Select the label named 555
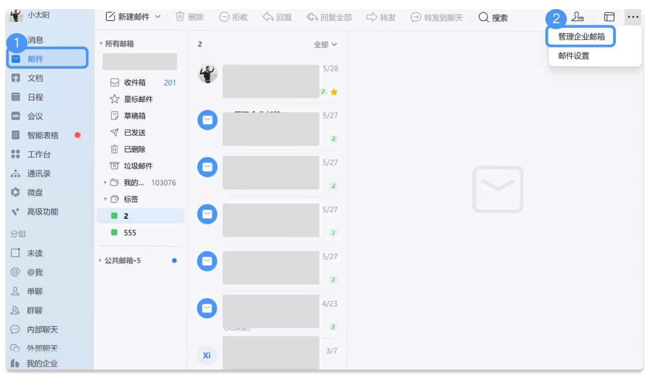 pyautogui.click(x=141, y=232)
